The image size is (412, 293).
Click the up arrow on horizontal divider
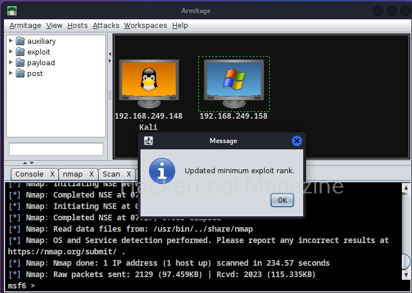click(x=25, y=163)
